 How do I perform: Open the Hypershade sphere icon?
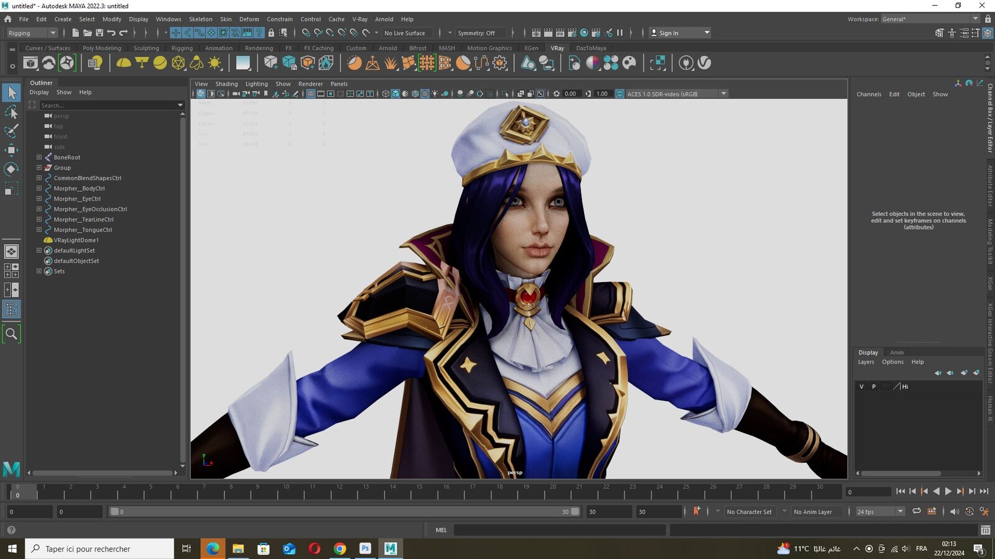tap(584, 33)
